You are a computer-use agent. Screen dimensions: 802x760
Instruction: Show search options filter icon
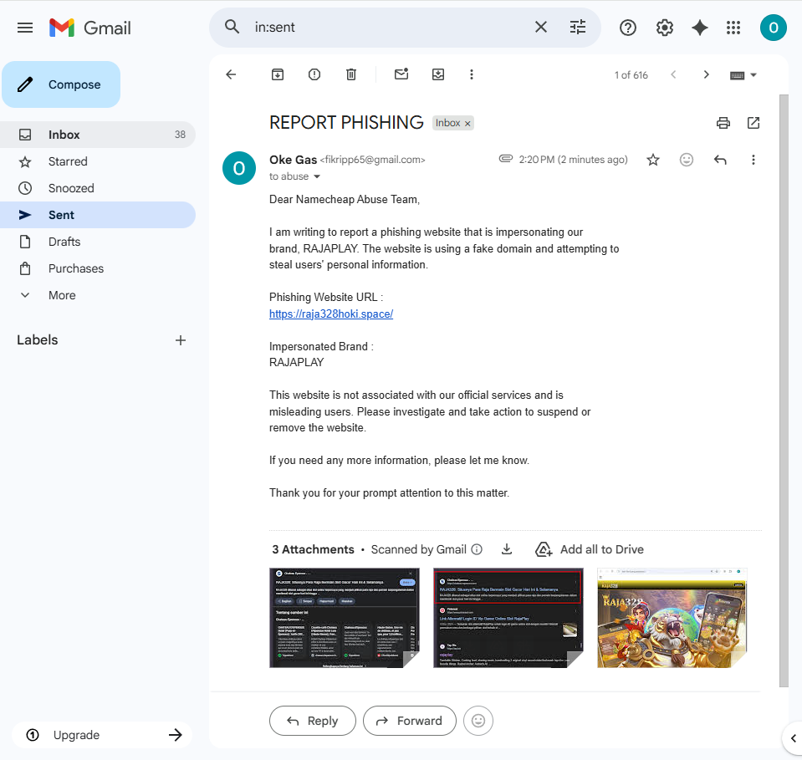tap(578, 27)
